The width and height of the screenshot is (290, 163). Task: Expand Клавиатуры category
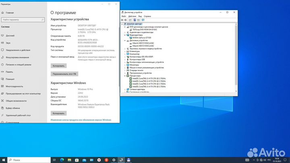(125, 52)
